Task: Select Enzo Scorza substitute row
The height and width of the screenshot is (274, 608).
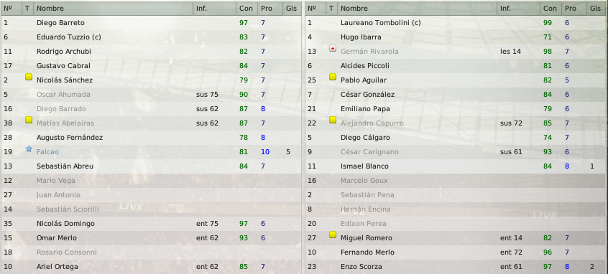Action: [456, 266]
